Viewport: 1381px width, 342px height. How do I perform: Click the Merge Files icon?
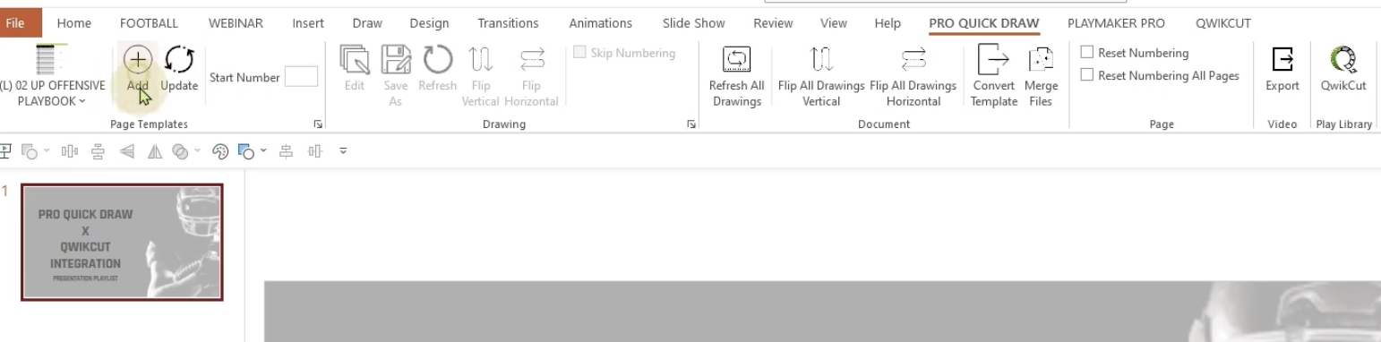click(x=1041, y=61)
